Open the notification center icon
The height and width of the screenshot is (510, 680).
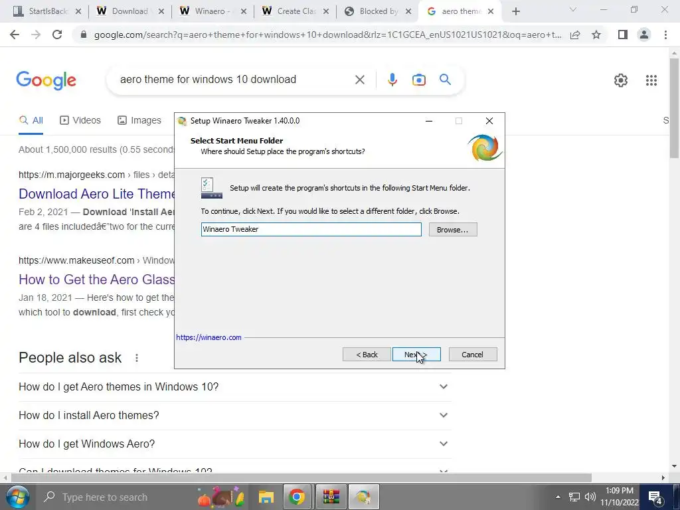pyautogui.click(x=655, y=497)
